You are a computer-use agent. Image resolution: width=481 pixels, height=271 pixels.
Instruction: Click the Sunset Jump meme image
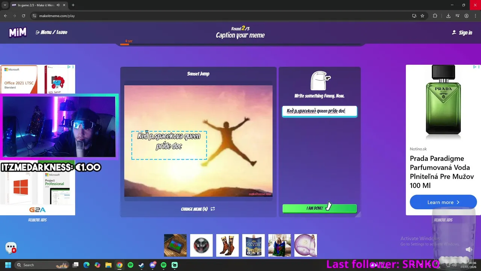(198, 141)
